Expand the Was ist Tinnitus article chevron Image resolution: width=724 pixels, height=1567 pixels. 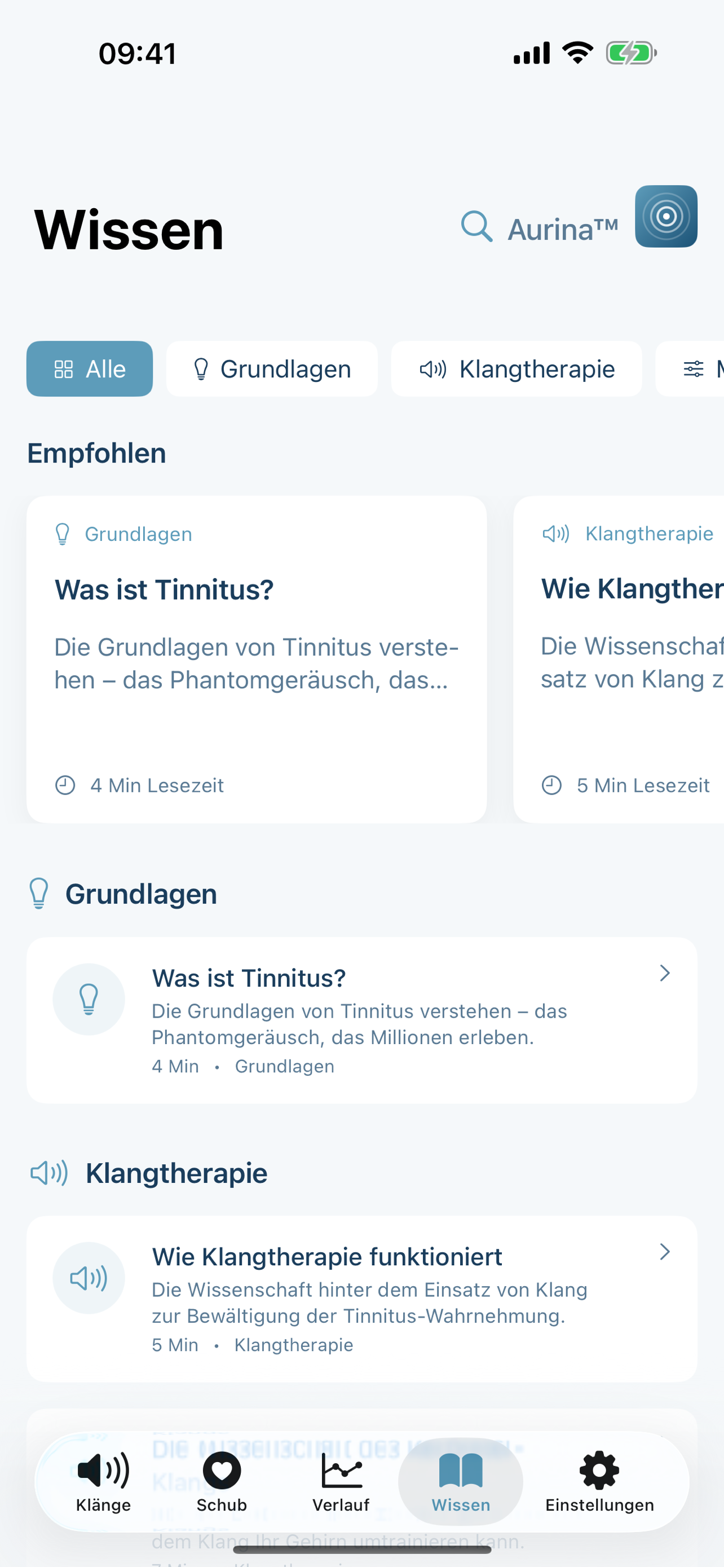click(665, 973)
